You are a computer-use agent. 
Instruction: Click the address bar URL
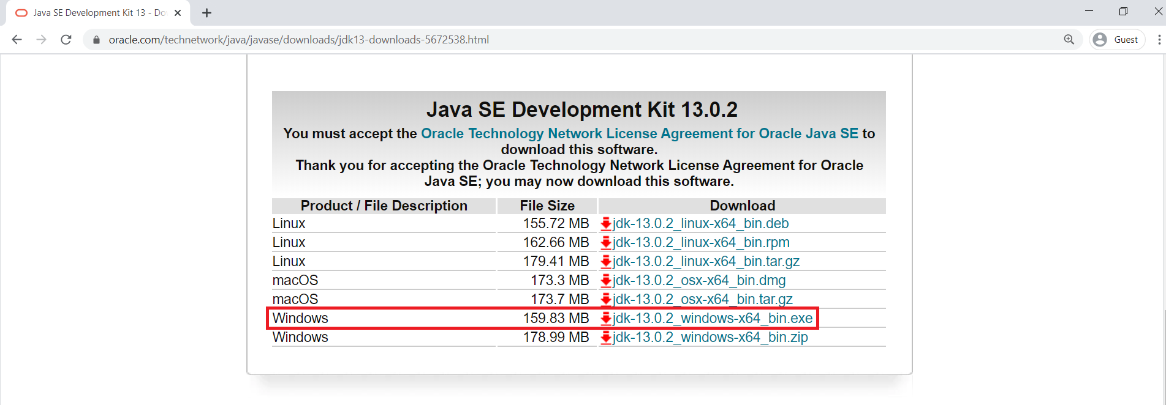click(x=298, y=40)
